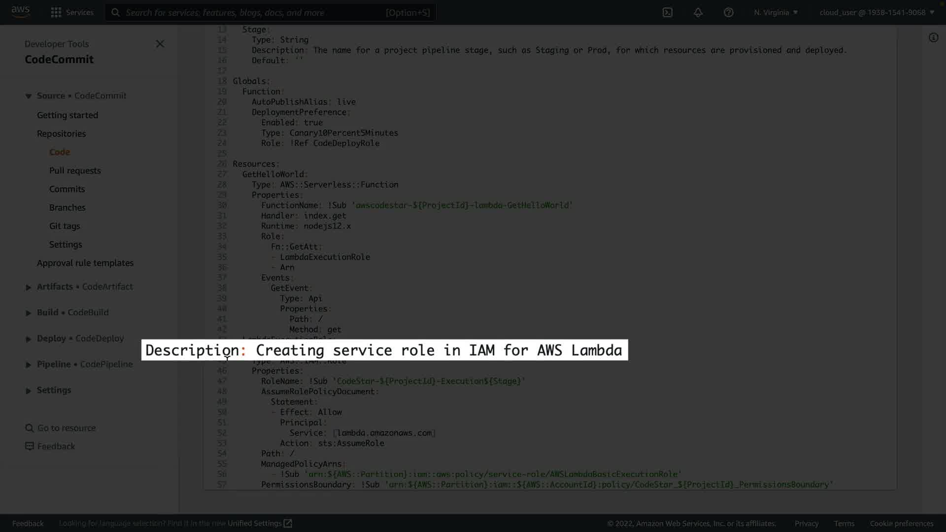Launch CloudShell terminal icon

pos(667,12)
